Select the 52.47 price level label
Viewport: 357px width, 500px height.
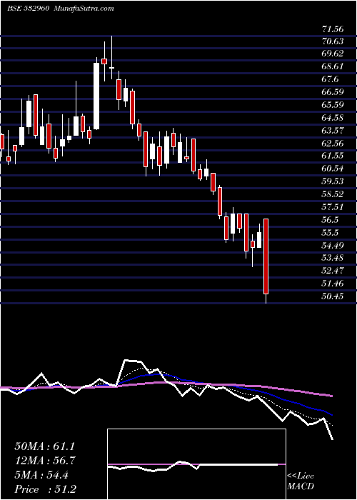point(333,271)
